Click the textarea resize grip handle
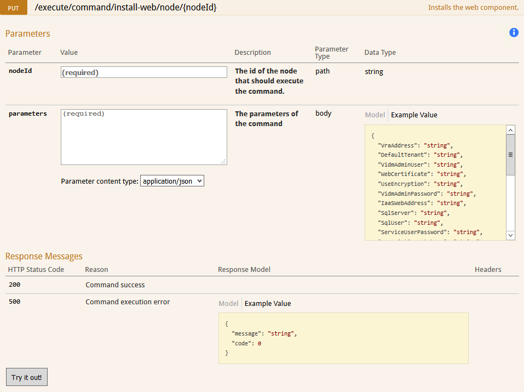This screenshot has width=524, height=392. tap(223, 161)
